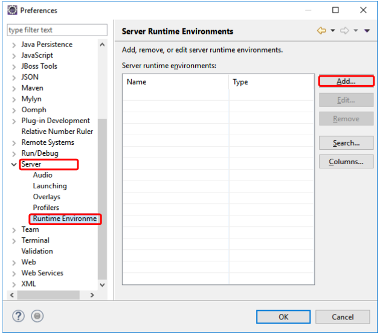Viewport: 380px width, 335px height.
Task: Click tree horizontal scroll right arrow
Action: [92, 295]
